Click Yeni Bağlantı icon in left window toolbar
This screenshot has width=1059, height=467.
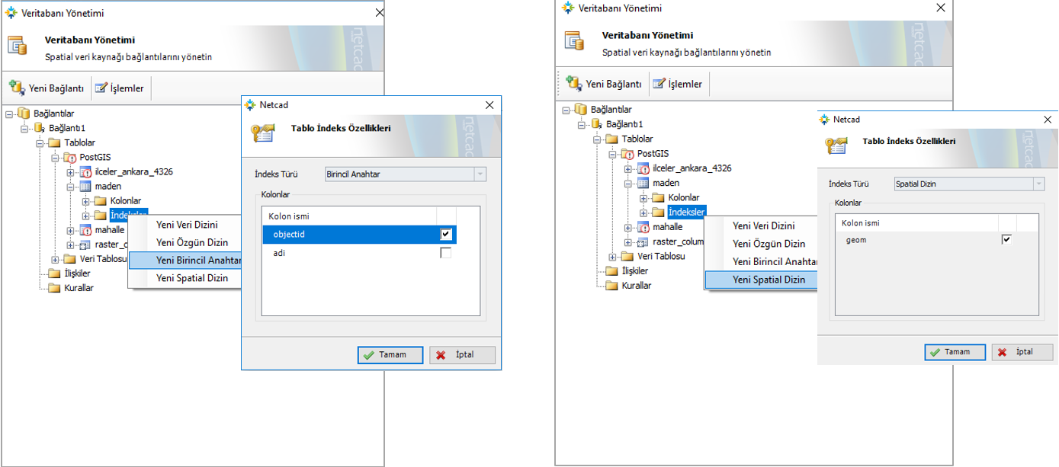pos(17,88)
